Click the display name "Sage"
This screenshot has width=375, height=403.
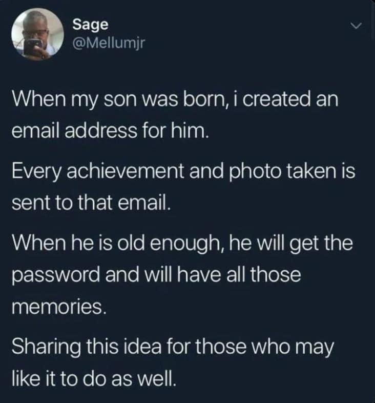(90, 24)
